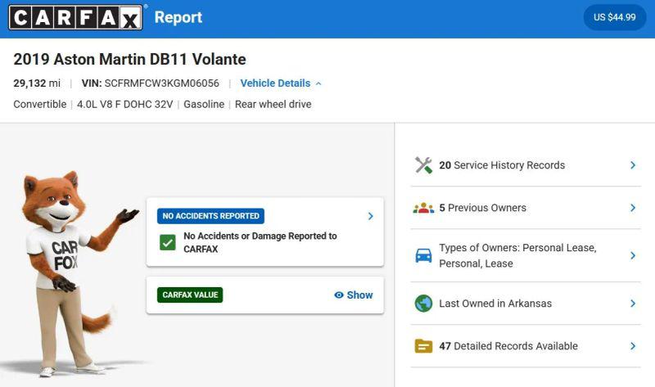Open Types of Owners chevron arrow
This screenshot has height=387, width=655.
click(x=633, y=255)
